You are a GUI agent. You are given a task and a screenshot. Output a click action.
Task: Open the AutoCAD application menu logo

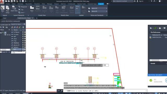click(2, 2)
